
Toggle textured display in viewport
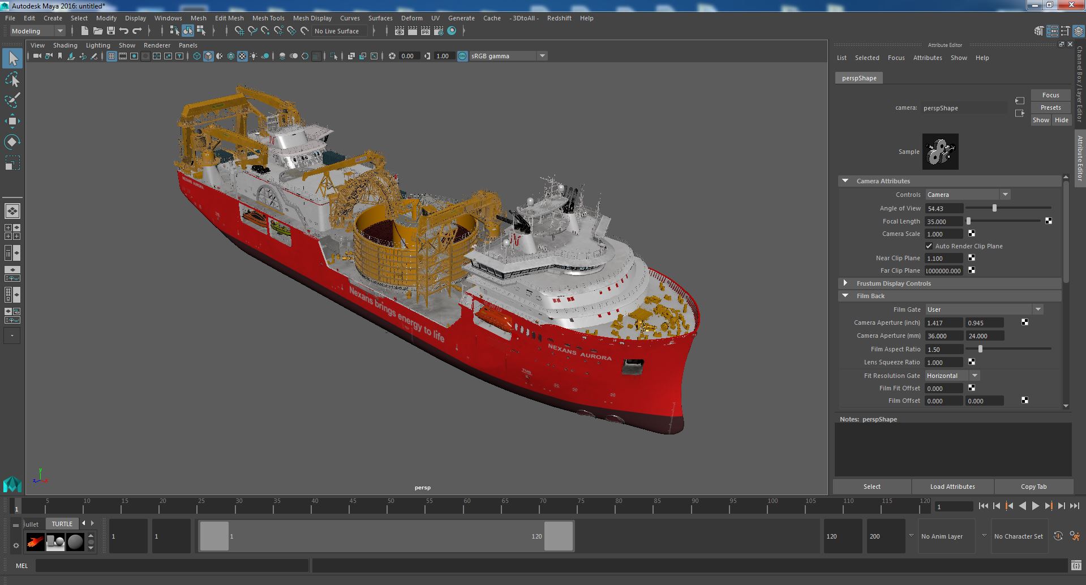[242, 56]
